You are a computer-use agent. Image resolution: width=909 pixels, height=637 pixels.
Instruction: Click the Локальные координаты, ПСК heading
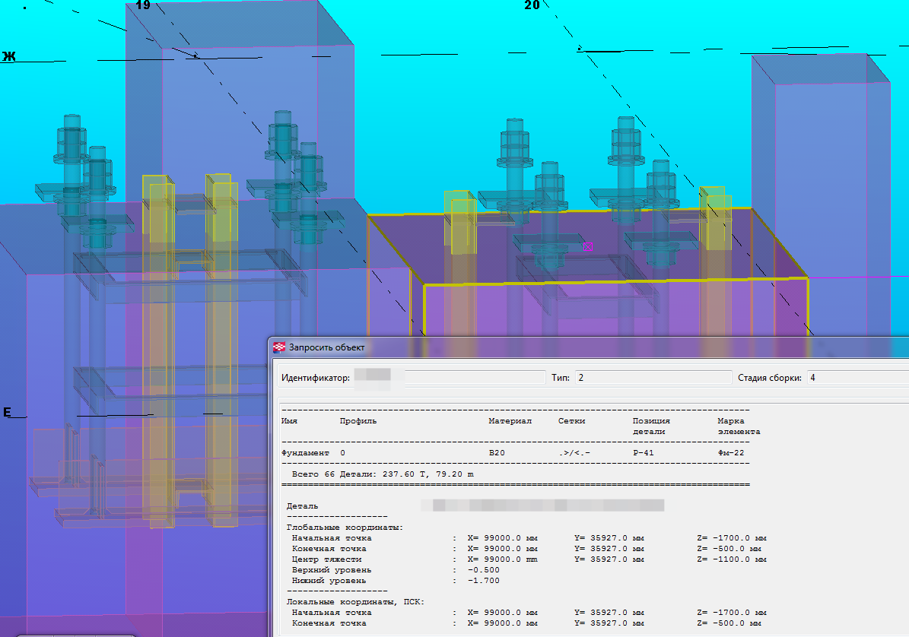click(354, 601)
